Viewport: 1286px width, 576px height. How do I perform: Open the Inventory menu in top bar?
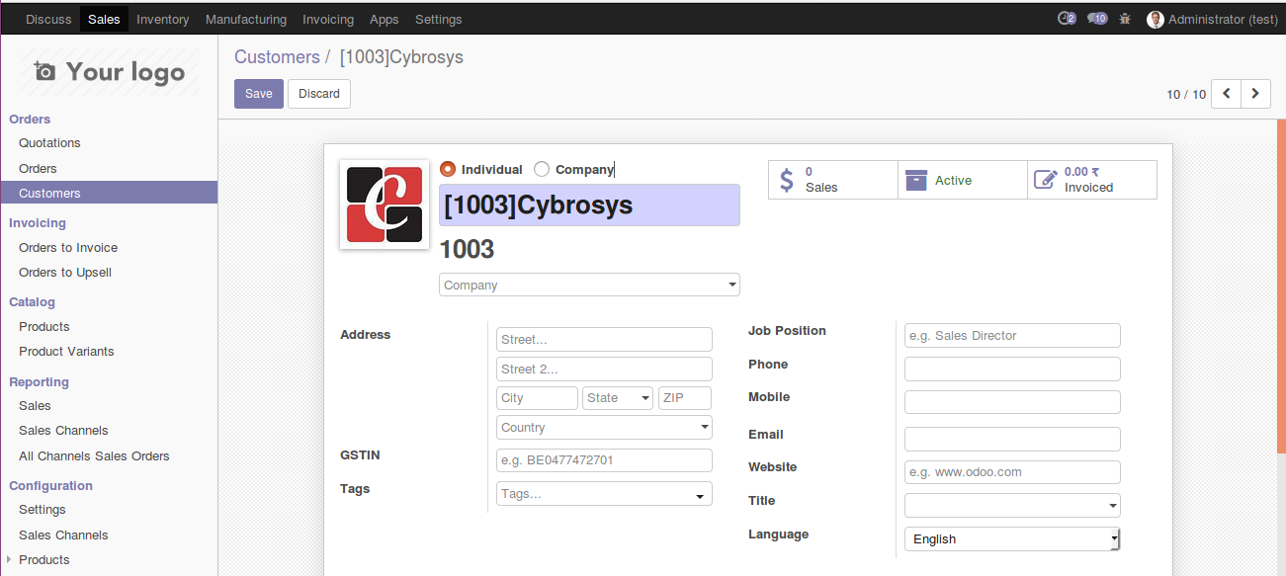(163, 19)
